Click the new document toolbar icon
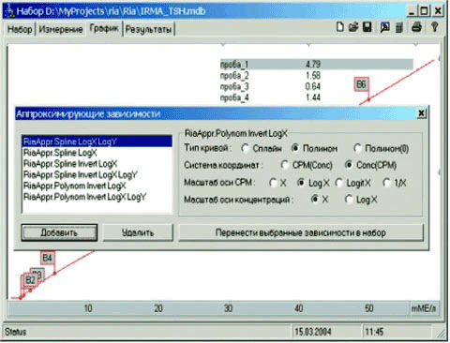Screen dimensions: 450x343 [x=340, y=27]
